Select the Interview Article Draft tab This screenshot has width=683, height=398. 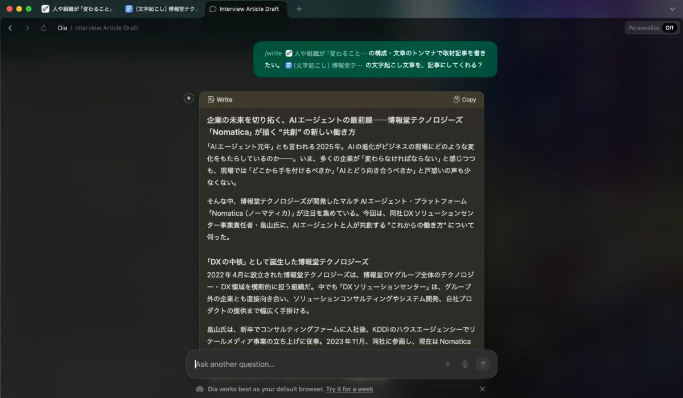coord(245,9)
